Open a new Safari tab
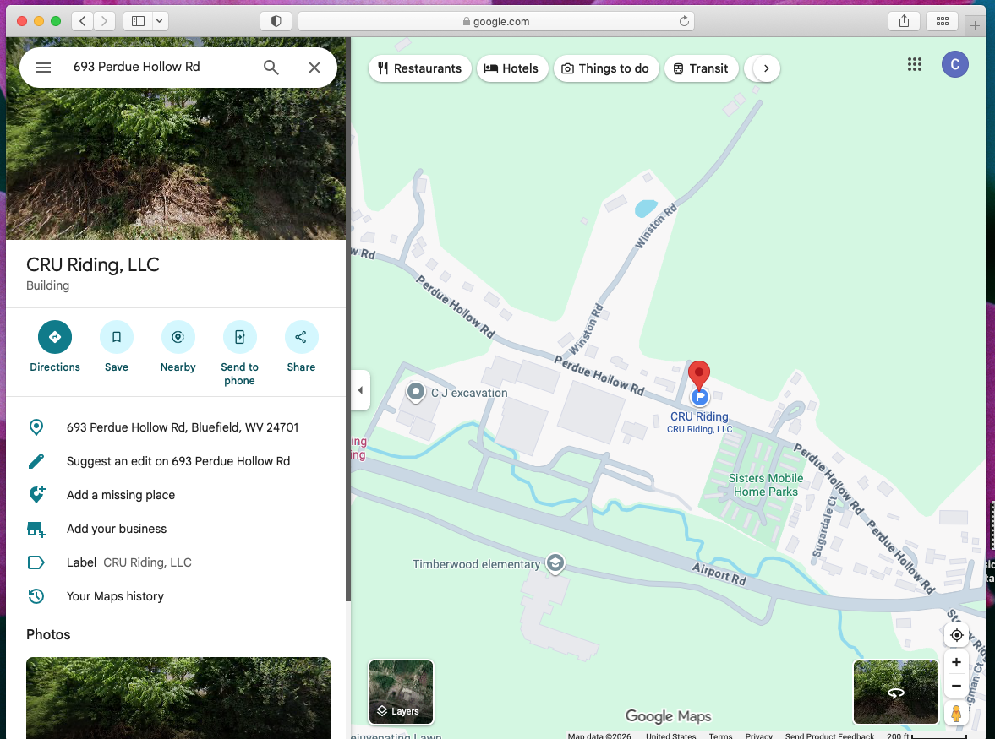Image resolution: width=995 pixels, height=739 pixels. 975,25
